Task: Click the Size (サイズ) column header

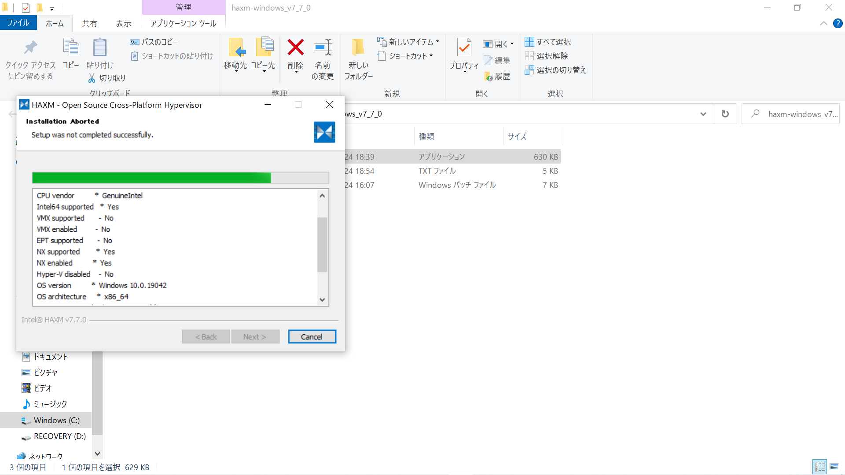Action: pyautogui.click(x=533, y=136)
